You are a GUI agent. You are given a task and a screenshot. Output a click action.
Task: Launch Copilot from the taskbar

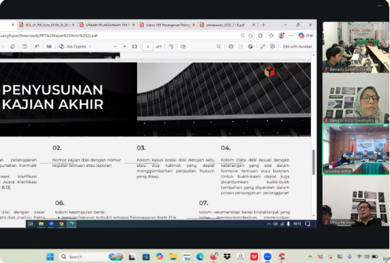pos(160,257)
